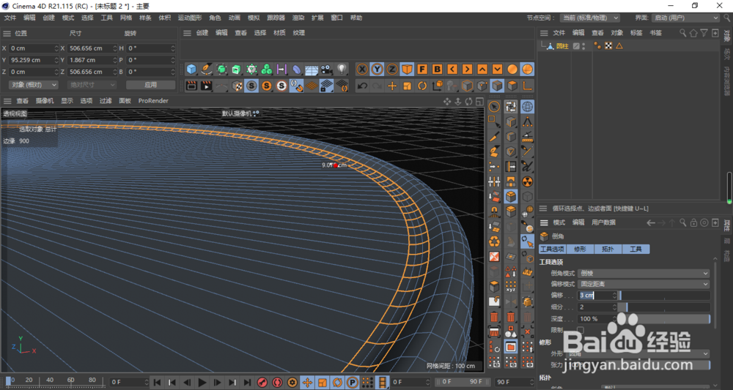Click the radiation symbol icon

[x=527, y=181]
